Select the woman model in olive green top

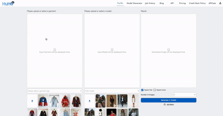(122, 112)
